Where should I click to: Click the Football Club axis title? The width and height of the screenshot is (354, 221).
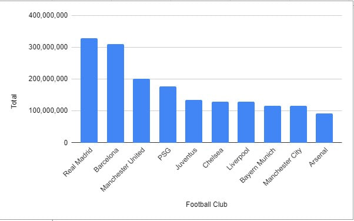[x=206, y=205]
